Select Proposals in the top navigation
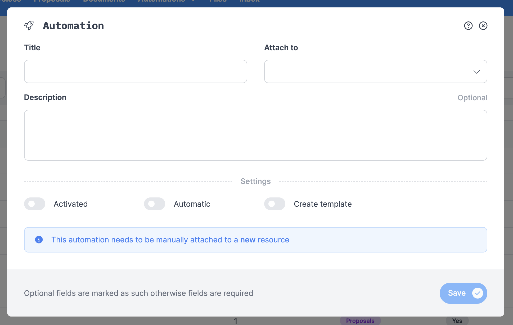The image size is (513, 325). (52, 1)
